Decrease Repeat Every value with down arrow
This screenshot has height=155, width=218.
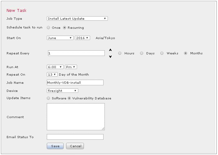click(x=110, y=57)
